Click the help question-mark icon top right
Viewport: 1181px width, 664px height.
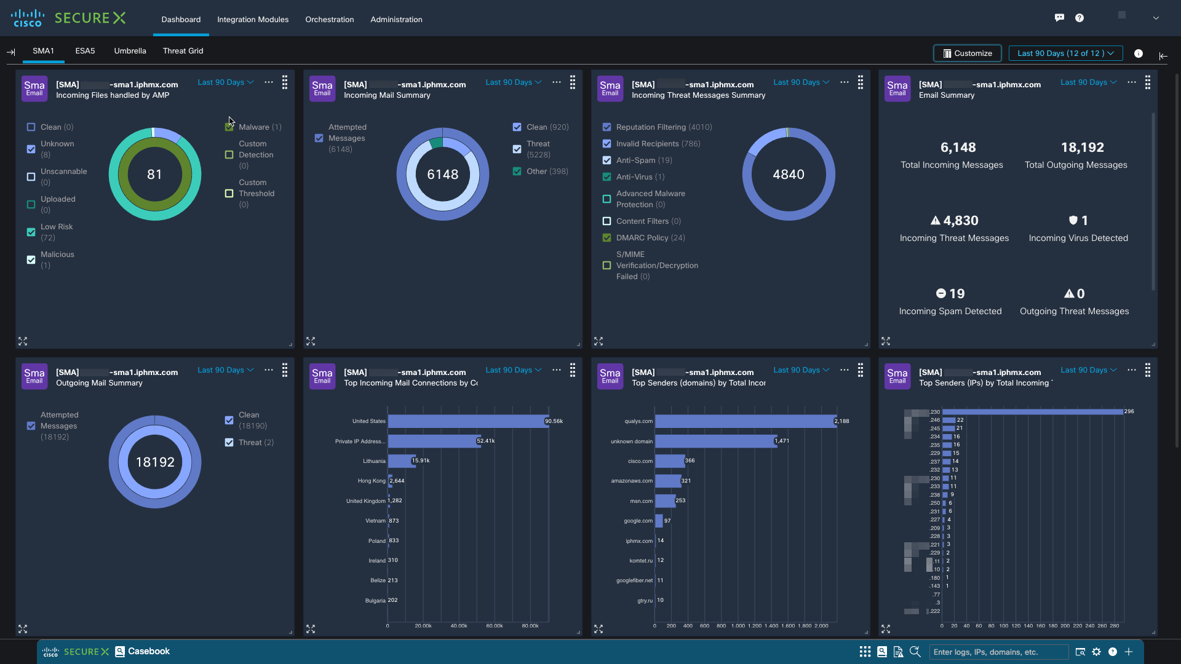click(x=1079, y=17)
